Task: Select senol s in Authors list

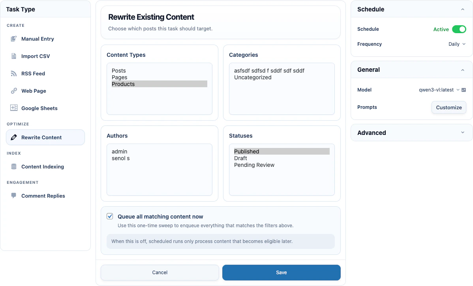Action: 159,158
